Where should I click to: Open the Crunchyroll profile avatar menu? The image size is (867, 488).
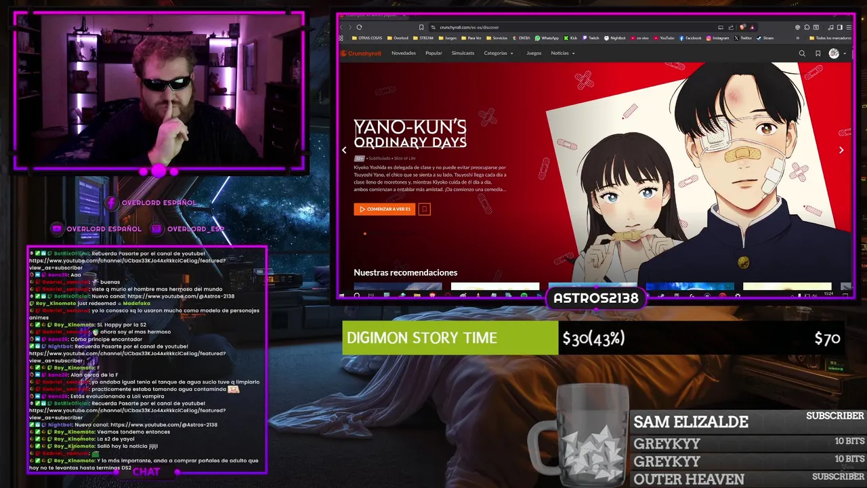click(x=834, y=54)
